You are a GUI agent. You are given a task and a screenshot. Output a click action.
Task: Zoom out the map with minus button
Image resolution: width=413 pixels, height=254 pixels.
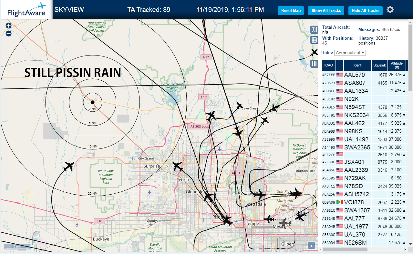(9, 33)
